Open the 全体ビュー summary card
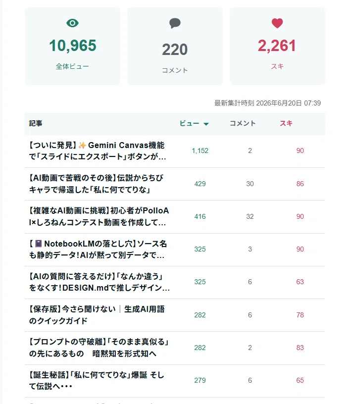 click(72, 46)
